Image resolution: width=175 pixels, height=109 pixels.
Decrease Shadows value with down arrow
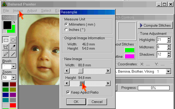[169, 56]
